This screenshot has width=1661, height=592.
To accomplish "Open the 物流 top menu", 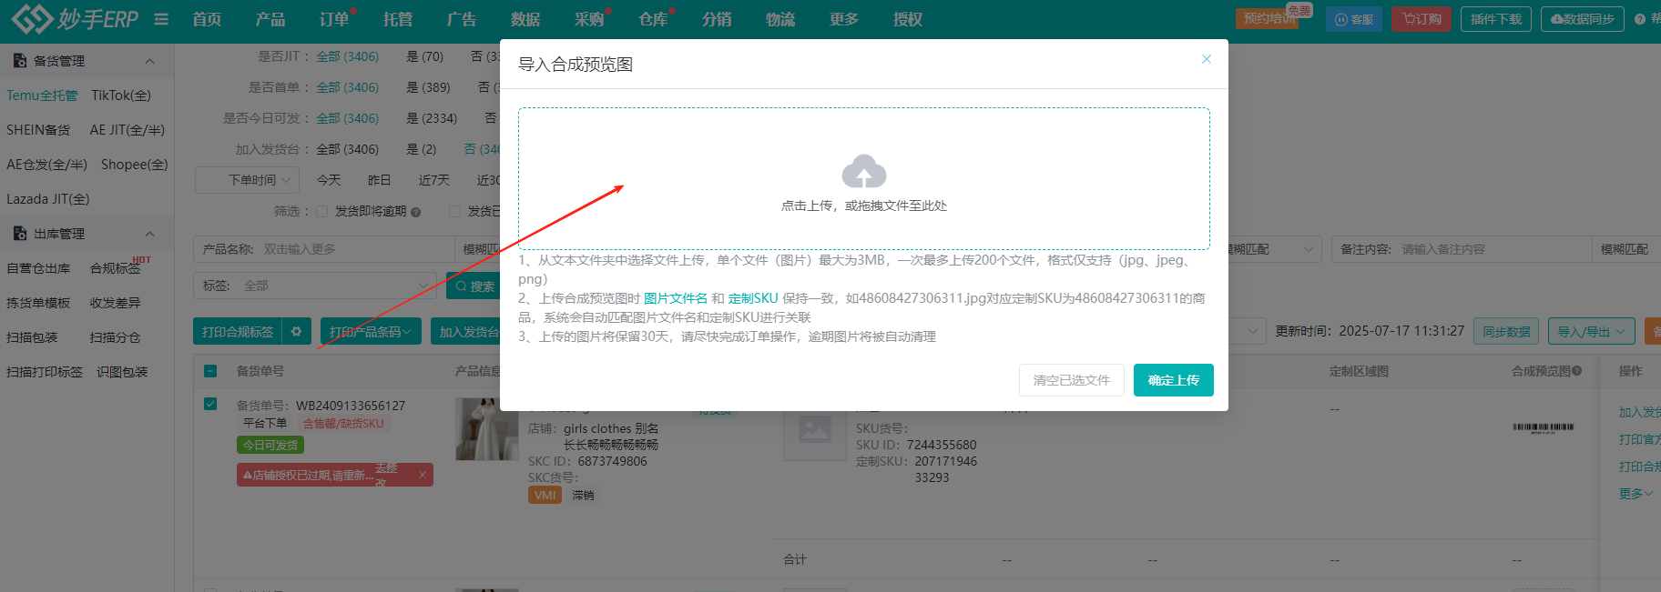I will pos(780,19).
